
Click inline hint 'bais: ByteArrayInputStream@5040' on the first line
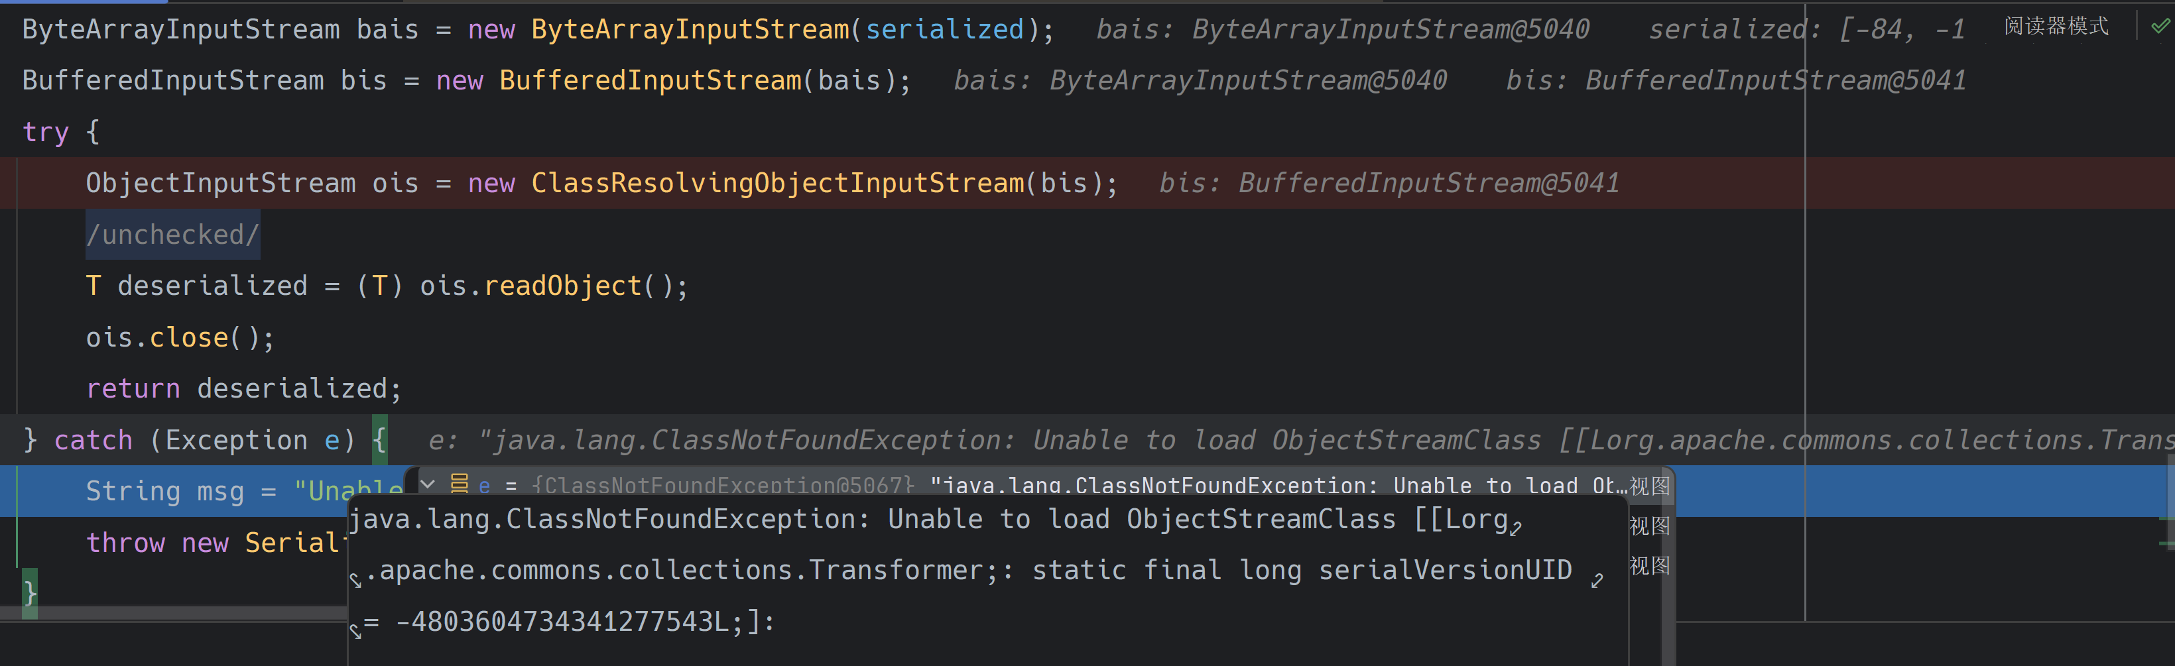[x=1343, y=30]
